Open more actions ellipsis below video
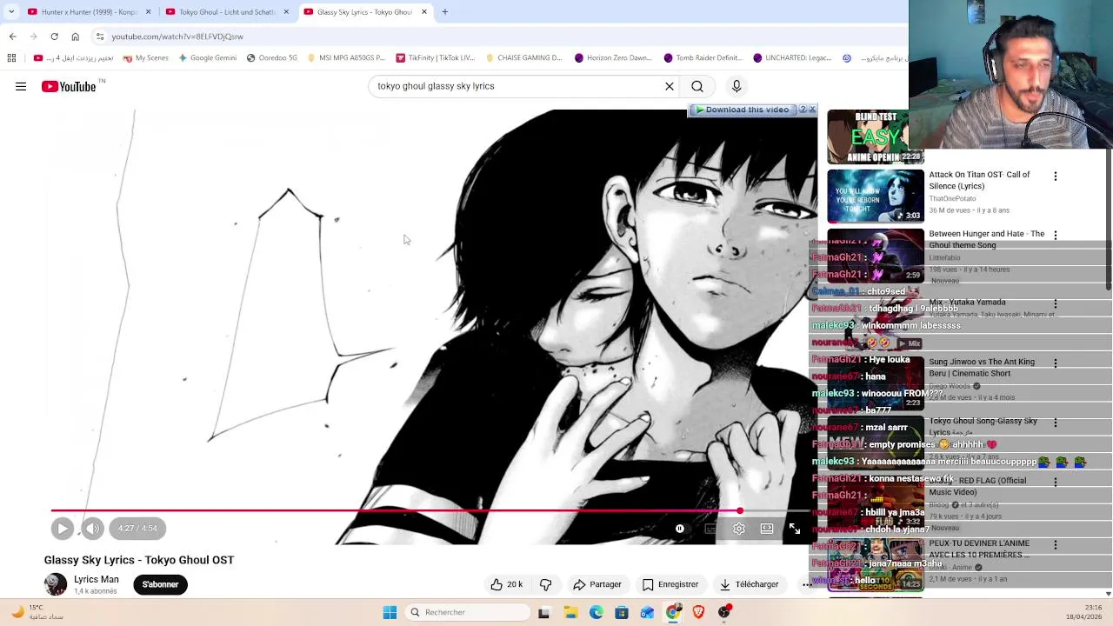Screen dimensions: 1113x626 click(x=807, y=584)
